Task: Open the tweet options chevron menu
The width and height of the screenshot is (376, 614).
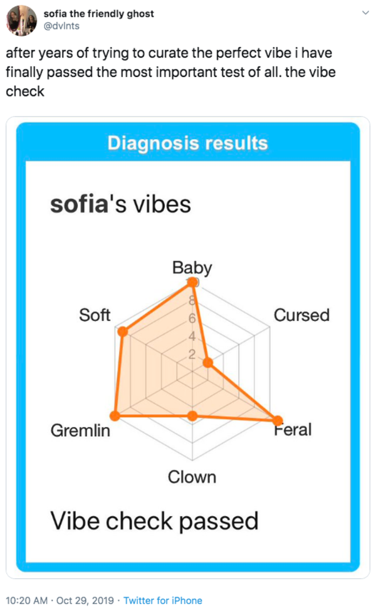Action: 365,13
